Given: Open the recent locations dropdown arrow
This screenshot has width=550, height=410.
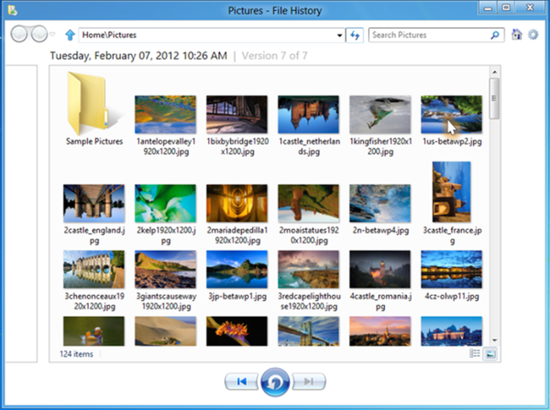Looking at the screenshot, I should [x=52, y=34].
